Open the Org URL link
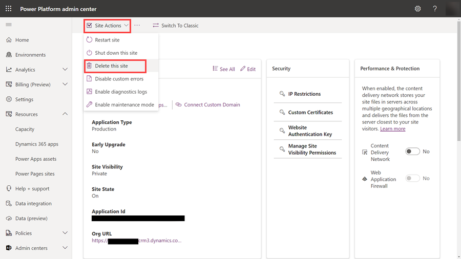461x259 pixels. coord(136,241)
